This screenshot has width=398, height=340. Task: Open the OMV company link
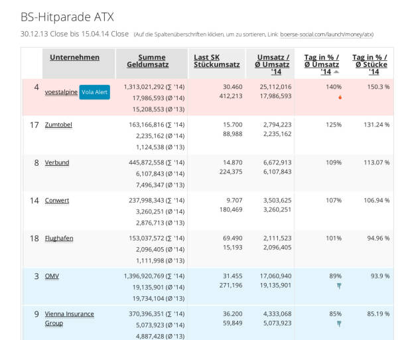click(52, 276)
